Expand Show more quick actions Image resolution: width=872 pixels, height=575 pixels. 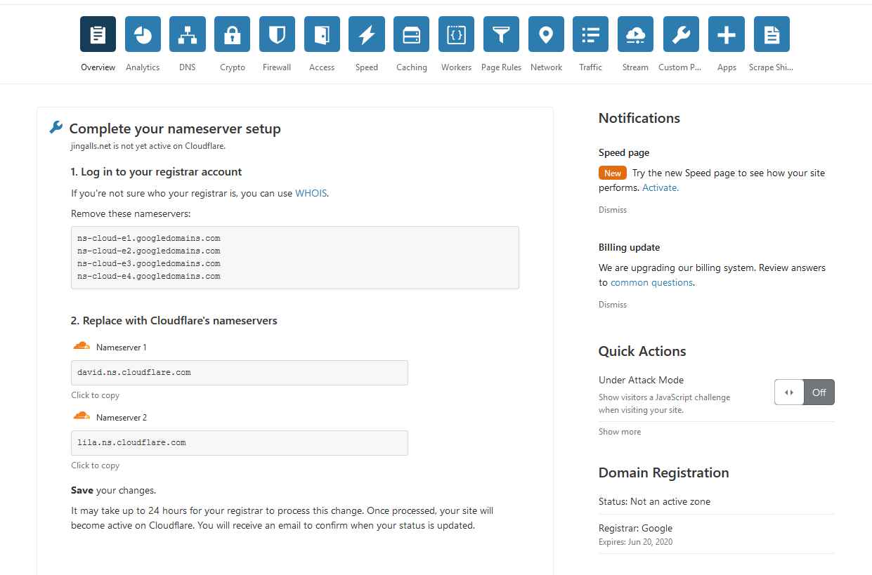pos(620,432)
